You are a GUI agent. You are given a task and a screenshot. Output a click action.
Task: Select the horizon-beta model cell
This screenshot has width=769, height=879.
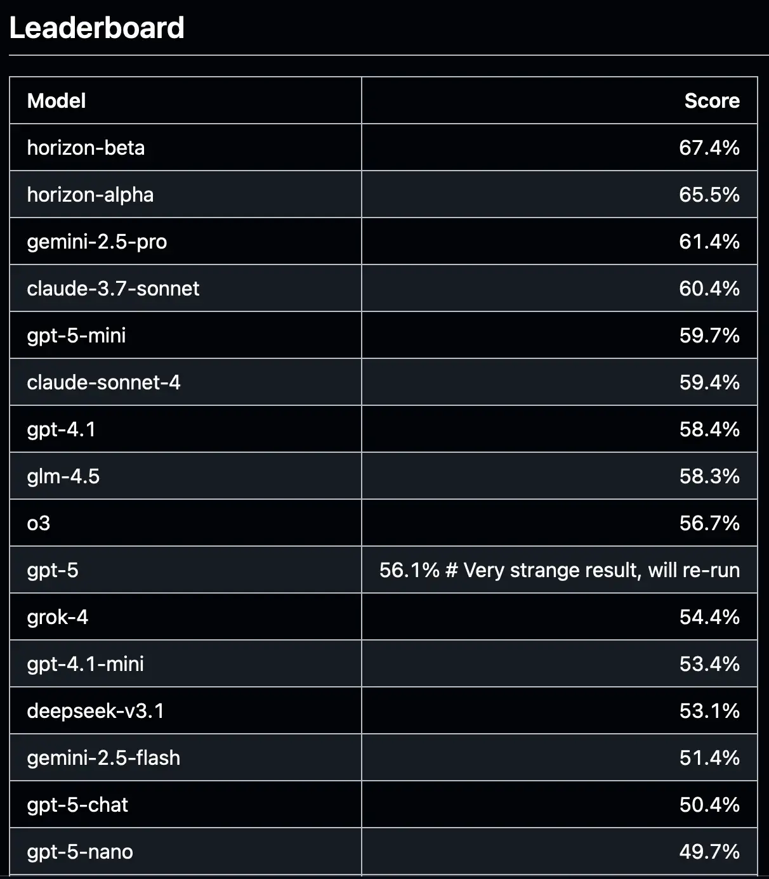86,148
